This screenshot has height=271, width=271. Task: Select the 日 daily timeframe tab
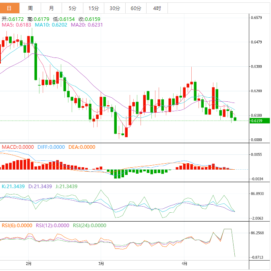(9, 8)
